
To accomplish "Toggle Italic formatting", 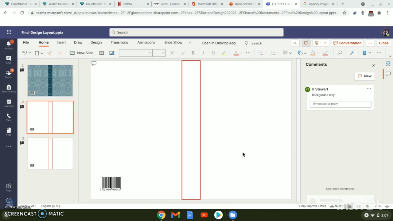I will click(203, 53).
